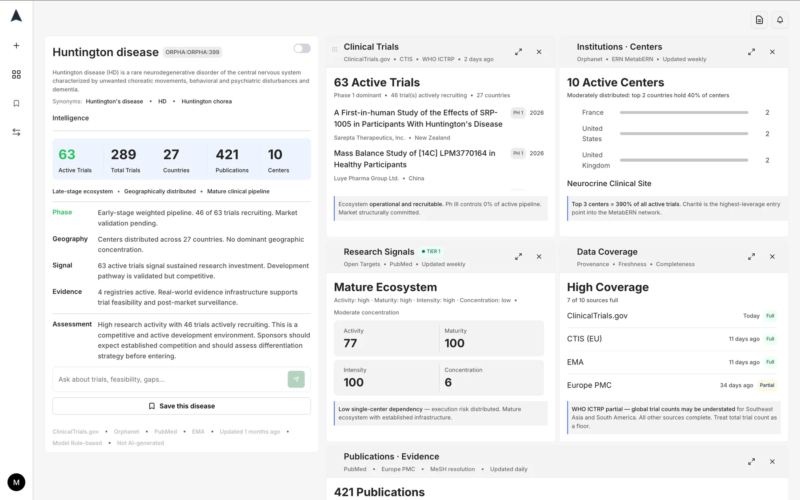Expand the Data Coverage panel

(752, 256)
